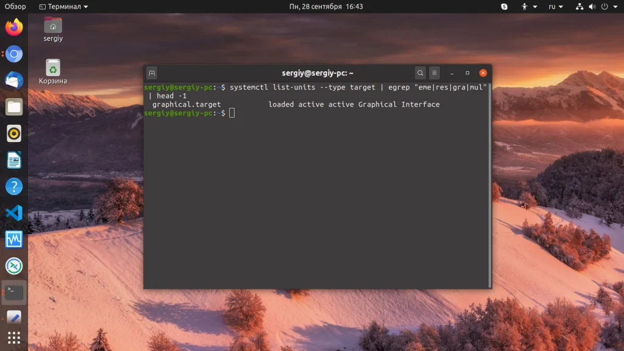Click the search icon in terminal title bar

420,73
